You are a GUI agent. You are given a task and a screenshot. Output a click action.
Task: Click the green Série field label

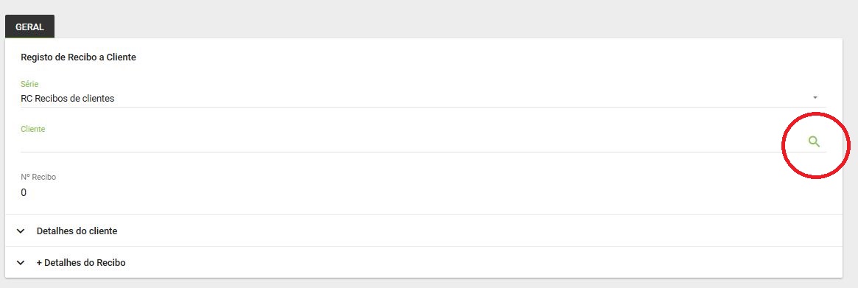tap(29, 84)
